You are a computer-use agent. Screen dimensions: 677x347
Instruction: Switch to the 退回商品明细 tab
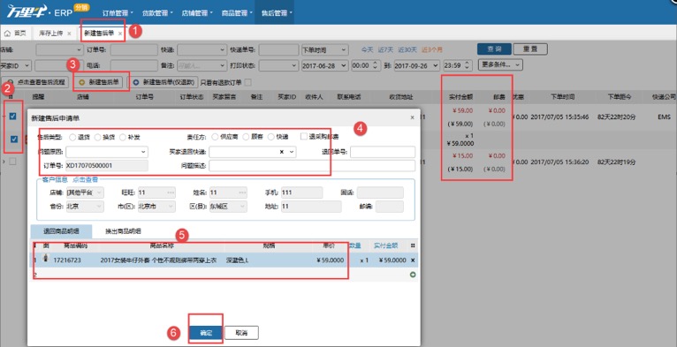tap(61, 231)
